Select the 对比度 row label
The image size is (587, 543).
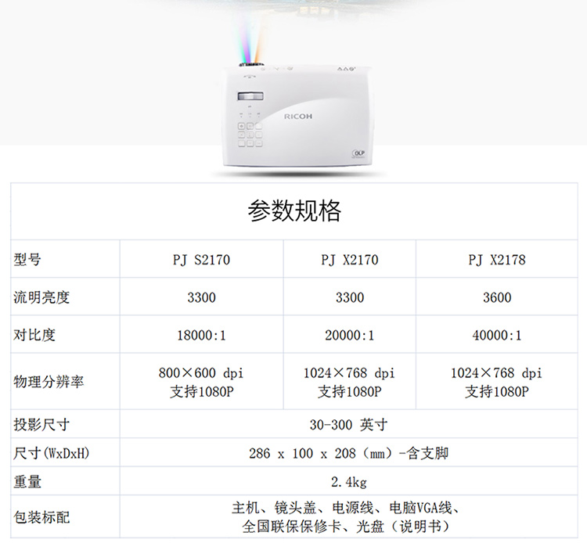pyautogui.click(x=34, y=335)
